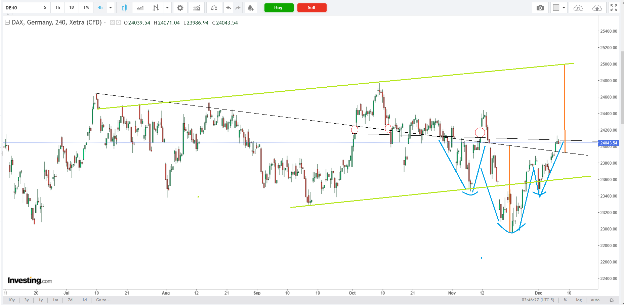Load chart layout from cloud
This screenshot has width=624, height=305.
click(x=578, y=8)
